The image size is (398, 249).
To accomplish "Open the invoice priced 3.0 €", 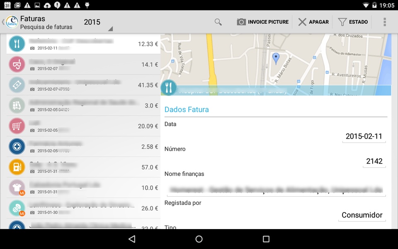I will click(x=83, y=106).
